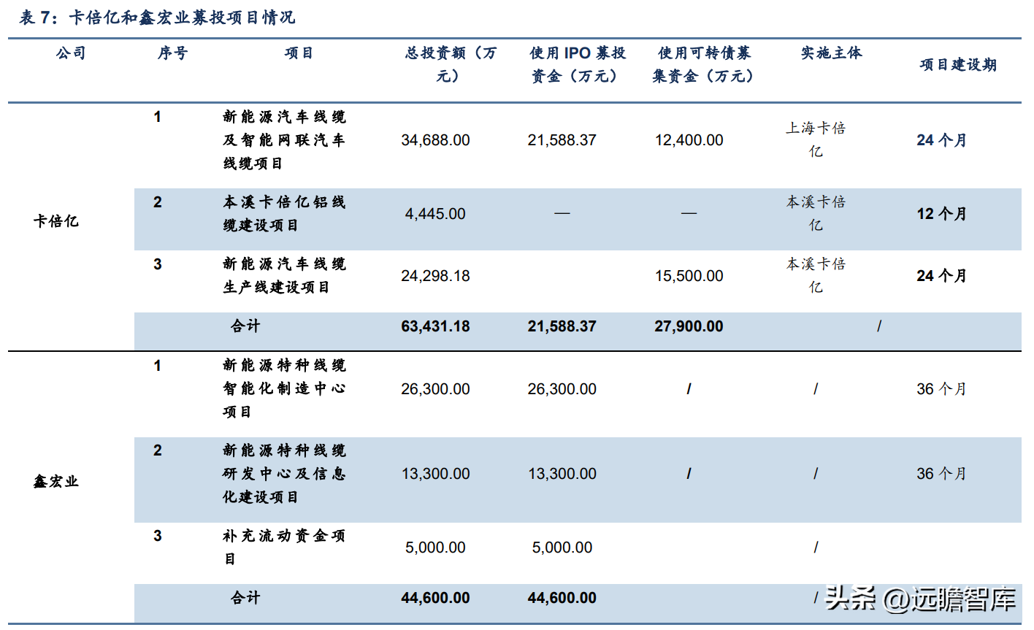Click 26,300.00 in the IPO funds column
The image size is (1034, 630).
pyautogui.click(x=562, y=389)
